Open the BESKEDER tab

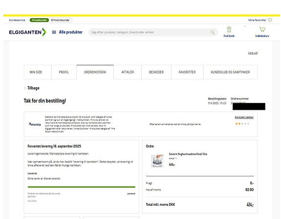(156, 72)
